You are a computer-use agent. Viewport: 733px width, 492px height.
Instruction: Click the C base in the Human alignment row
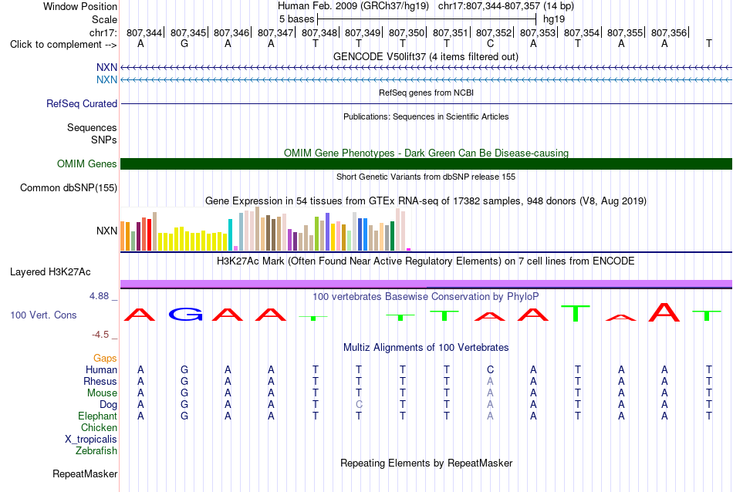click(490, 370)
